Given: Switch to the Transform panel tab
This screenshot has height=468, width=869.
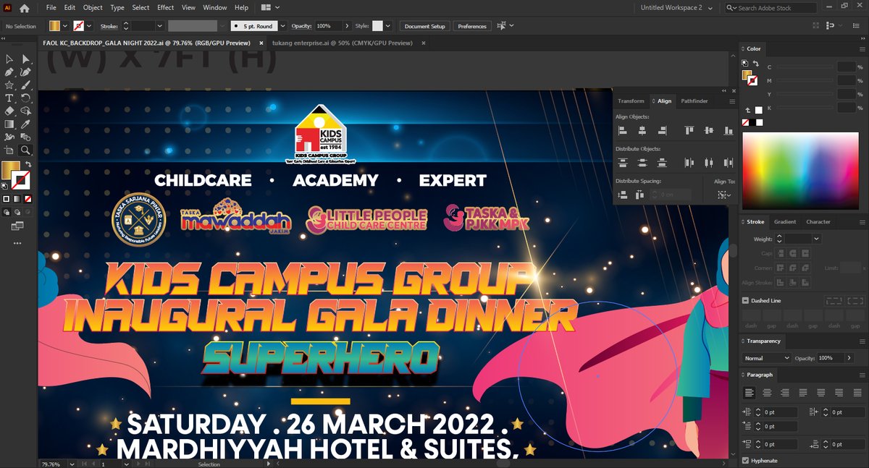Looking at the screenshot, I should 631,101.
